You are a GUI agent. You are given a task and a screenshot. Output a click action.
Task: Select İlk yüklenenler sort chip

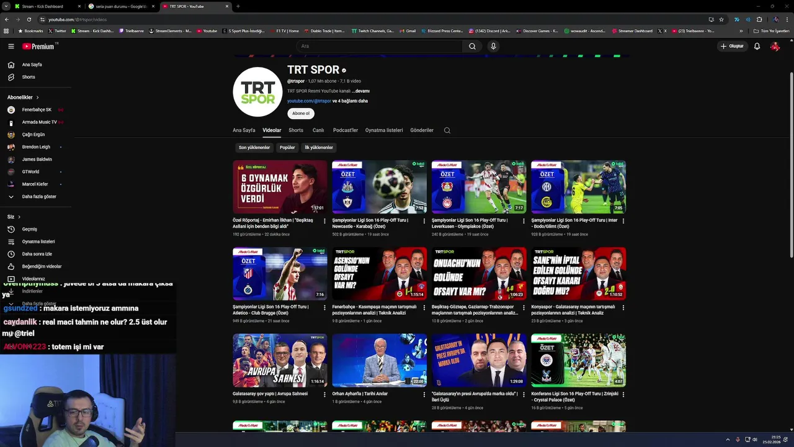(x=319, y=148)
